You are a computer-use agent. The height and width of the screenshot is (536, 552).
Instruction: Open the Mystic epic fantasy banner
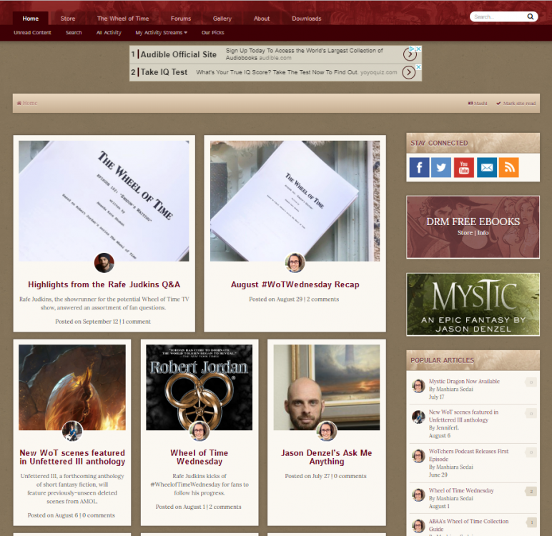(x=473, y=304)
